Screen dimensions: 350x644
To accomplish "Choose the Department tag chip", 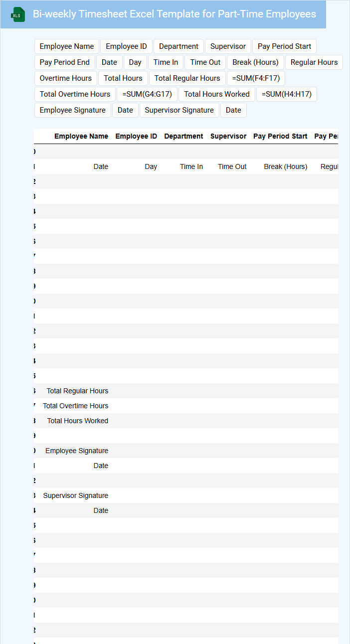I will click(178, 46).
